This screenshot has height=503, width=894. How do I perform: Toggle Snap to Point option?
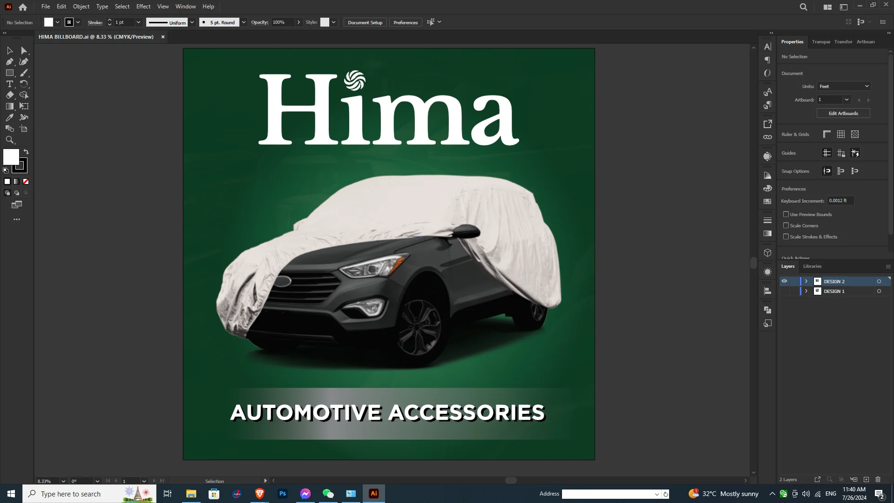[x=827, y=171]
